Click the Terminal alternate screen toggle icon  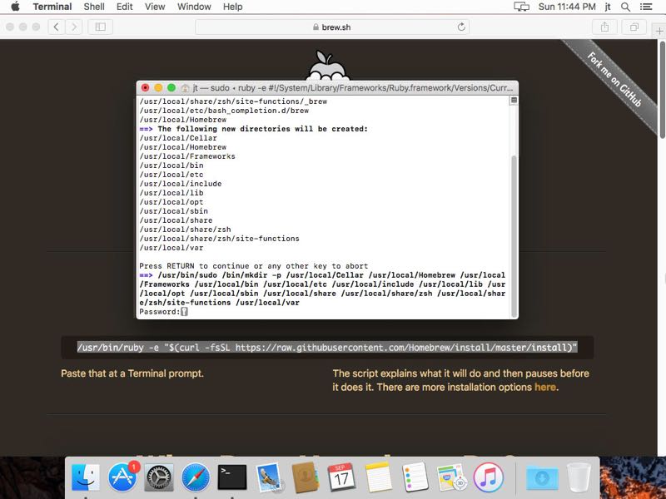click(x=514, y=100)
